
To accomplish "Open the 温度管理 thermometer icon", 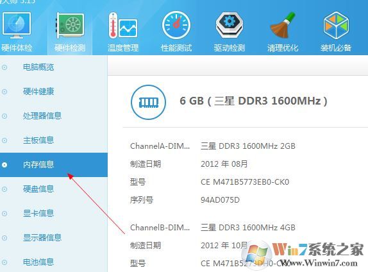I will pos(122,26).
